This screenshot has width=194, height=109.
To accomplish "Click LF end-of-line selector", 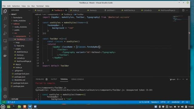I will pos(168,102).
